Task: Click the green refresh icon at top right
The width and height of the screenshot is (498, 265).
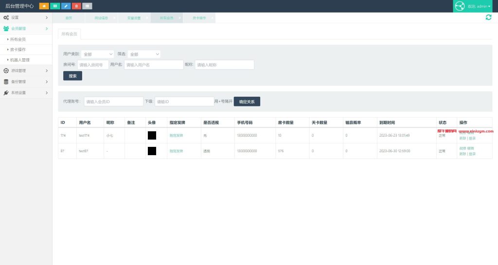Action: 488,18
